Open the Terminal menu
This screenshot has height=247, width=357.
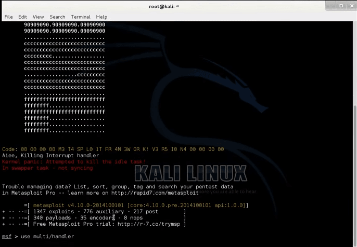(x=81, y=17)
